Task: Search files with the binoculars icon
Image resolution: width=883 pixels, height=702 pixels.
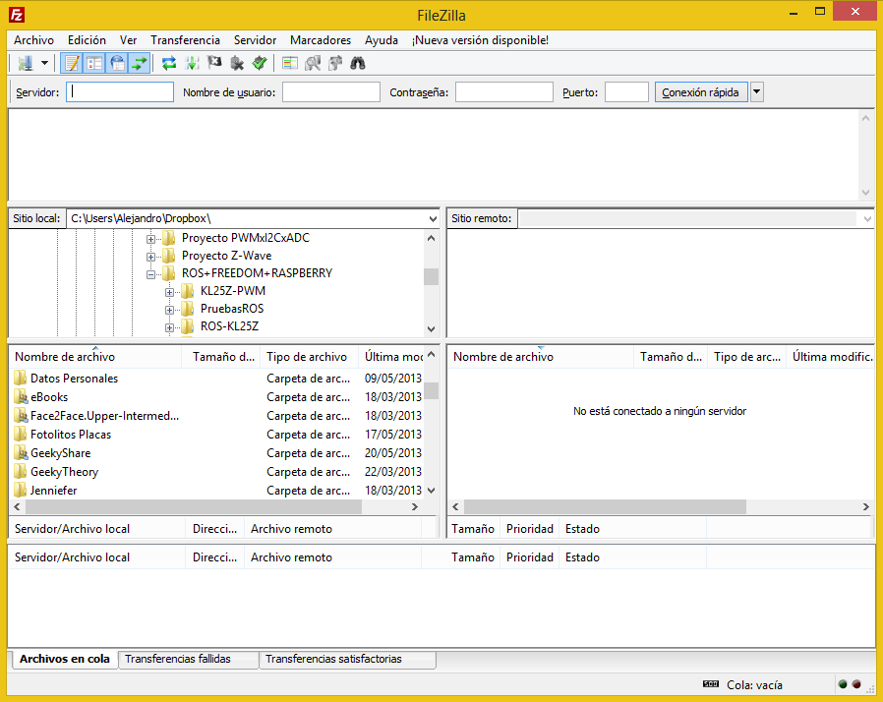Action: pyautogui.click(x=358, y=63)
